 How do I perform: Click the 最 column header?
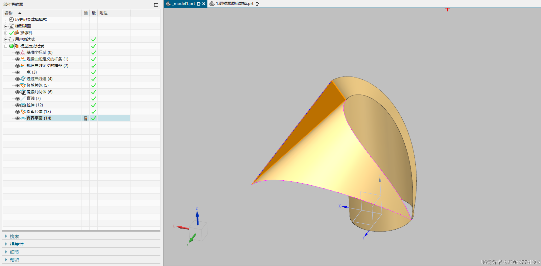coord(94,13)
